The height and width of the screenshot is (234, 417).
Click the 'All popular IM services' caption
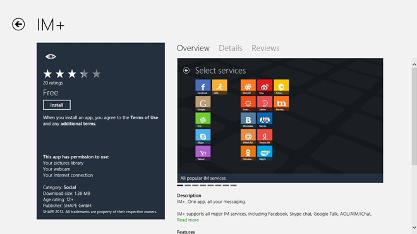click(x=203, y=178)
